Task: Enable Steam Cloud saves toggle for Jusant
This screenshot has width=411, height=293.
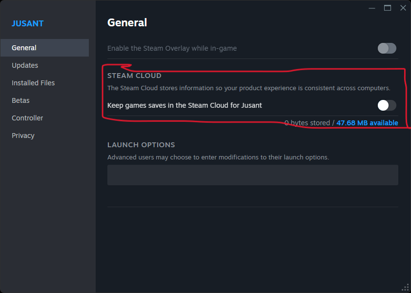Action: point(387,105)
